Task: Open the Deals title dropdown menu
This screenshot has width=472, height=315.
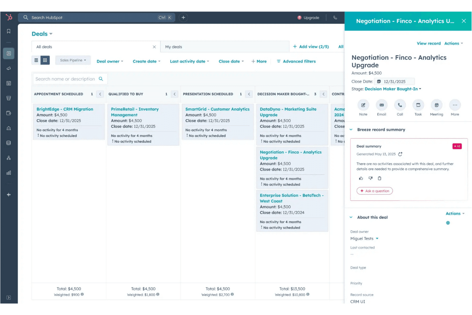Action: pos(42,34)
